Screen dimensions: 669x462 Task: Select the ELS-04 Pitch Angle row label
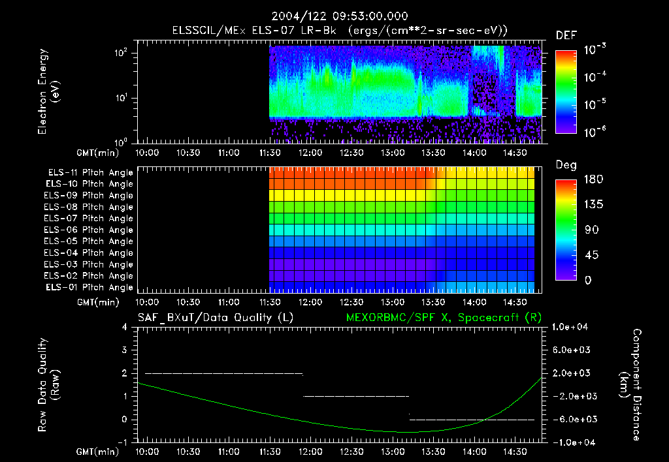pos(89,253)
